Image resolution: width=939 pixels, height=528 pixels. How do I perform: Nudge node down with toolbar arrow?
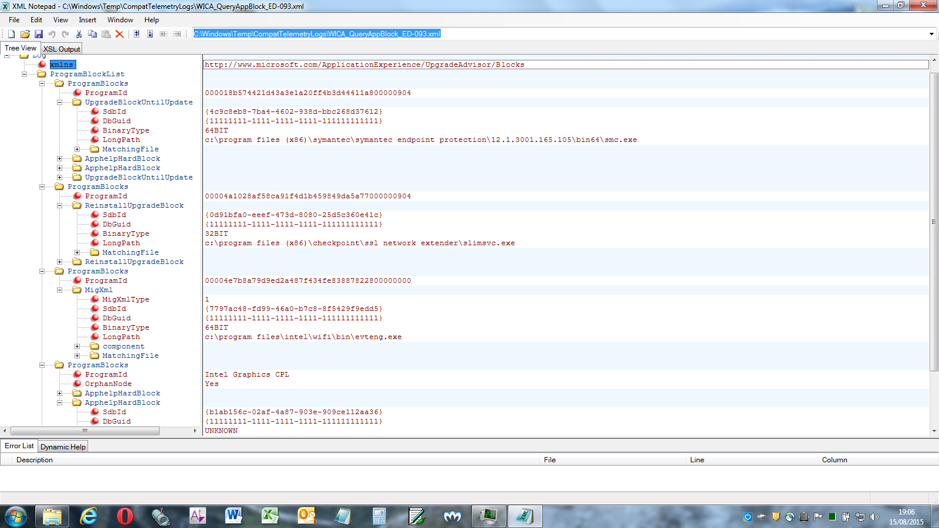coord(150,34)
